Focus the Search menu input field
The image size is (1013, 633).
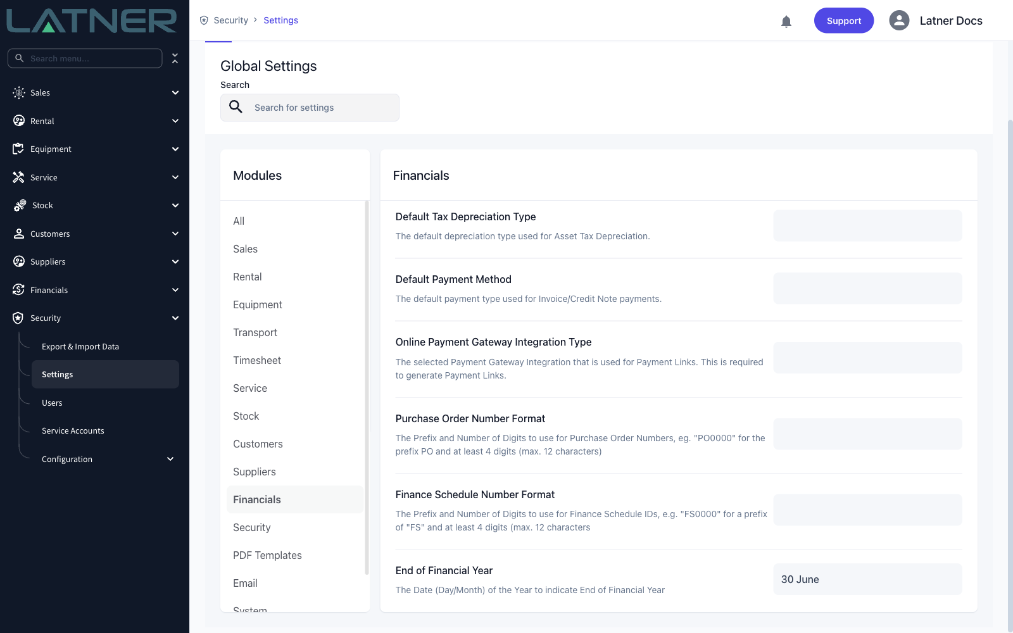point(85,58)
